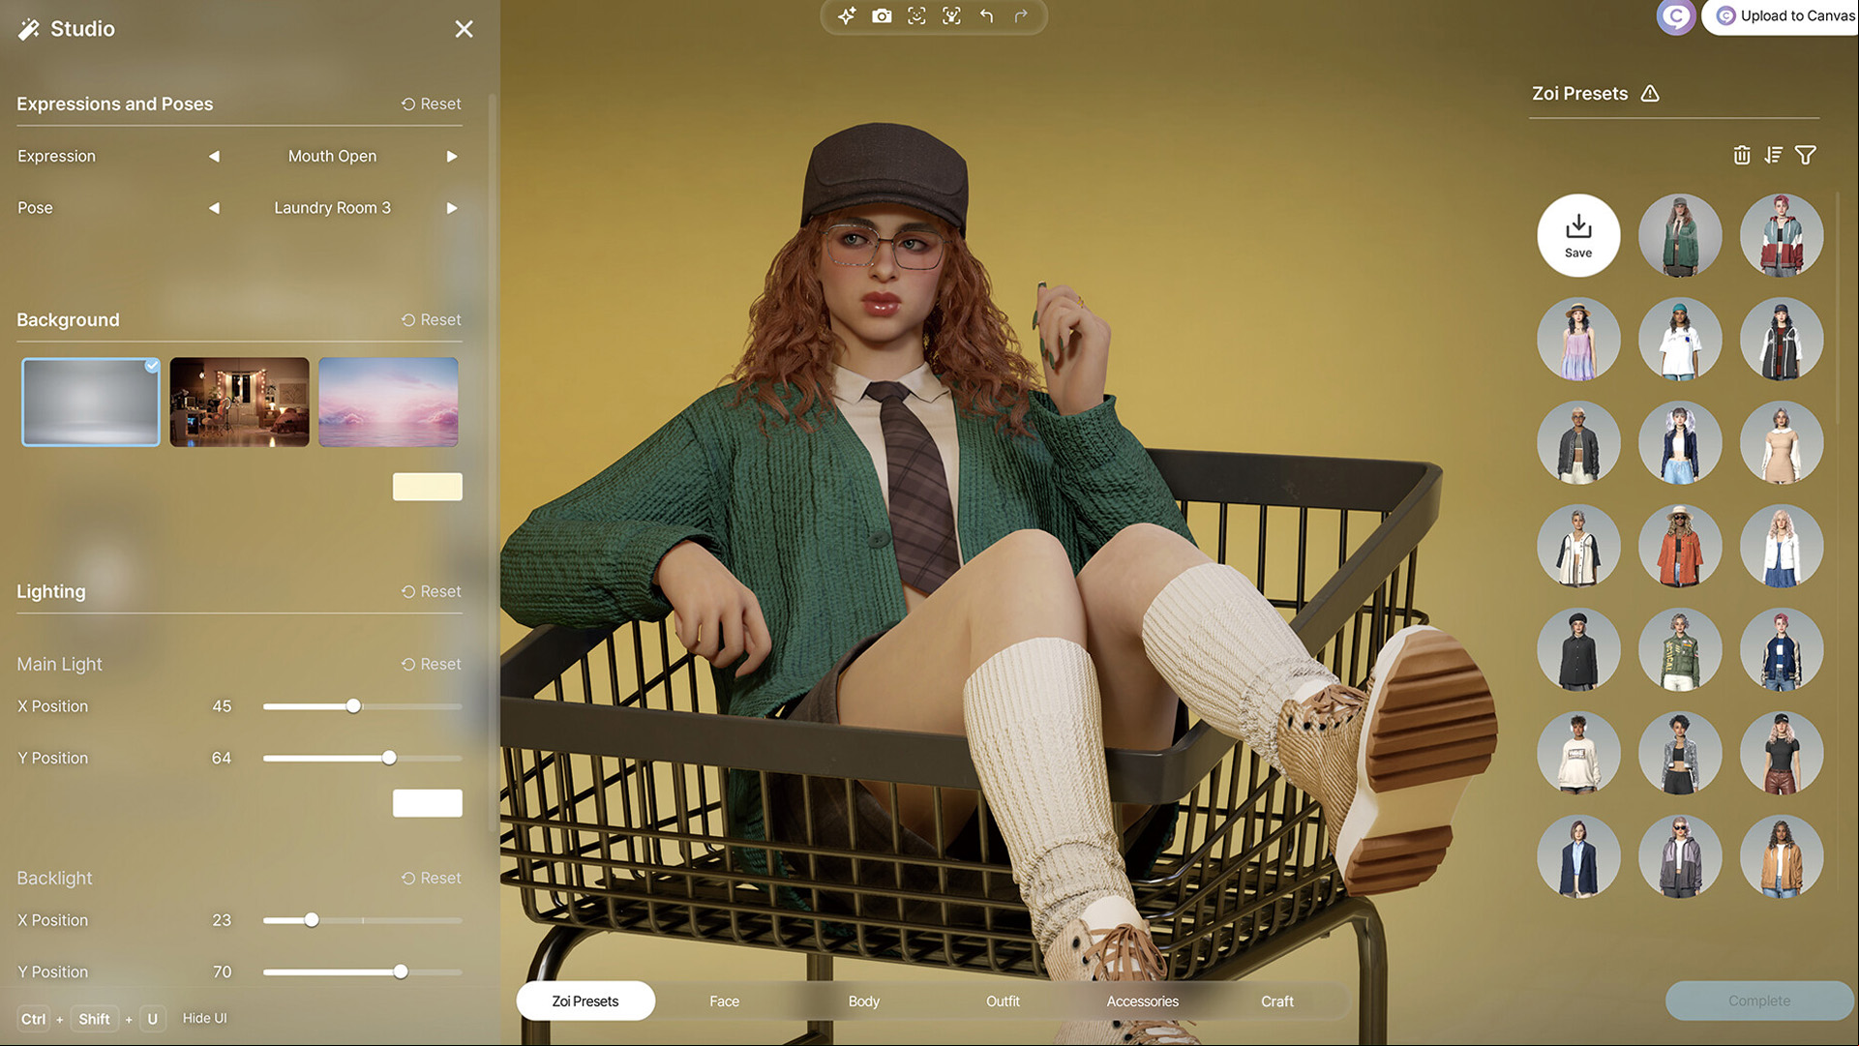Select the green jacket preset beside Save
1859x1046 pixels.
coord(1680,235)
